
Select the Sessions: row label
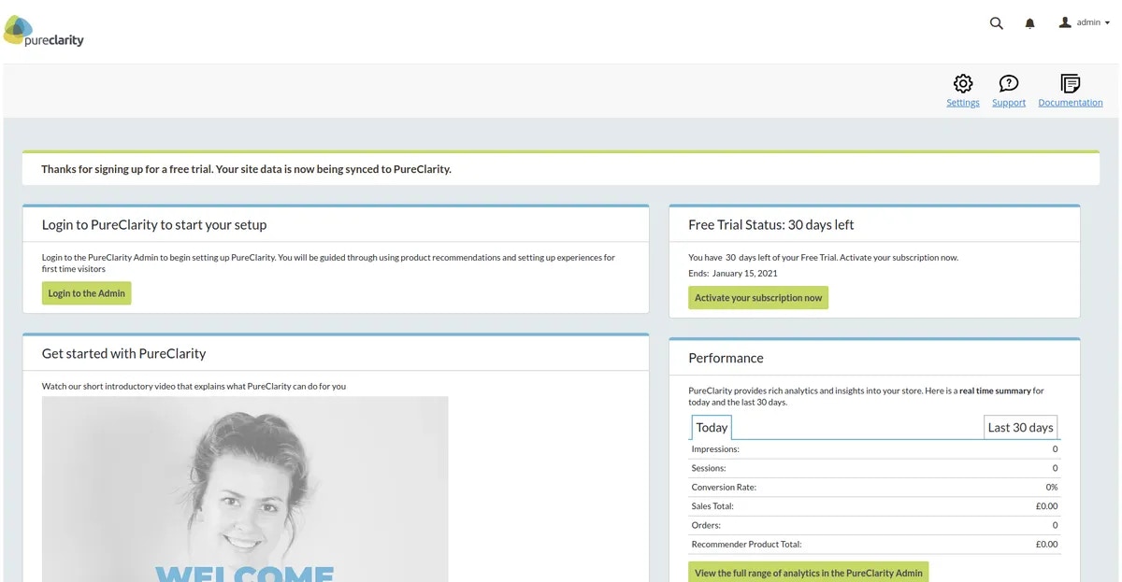click(x=709, y=468)
